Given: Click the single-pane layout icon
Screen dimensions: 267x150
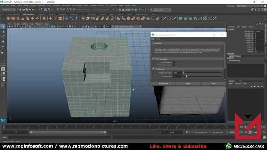Looking at the screenshot, I should 3,69.
